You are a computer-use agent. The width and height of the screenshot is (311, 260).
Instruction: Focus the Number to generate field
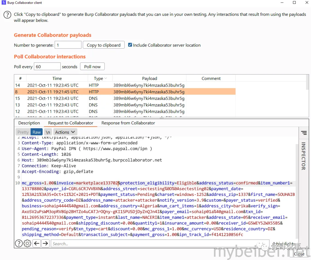click(x=68, y=45)
